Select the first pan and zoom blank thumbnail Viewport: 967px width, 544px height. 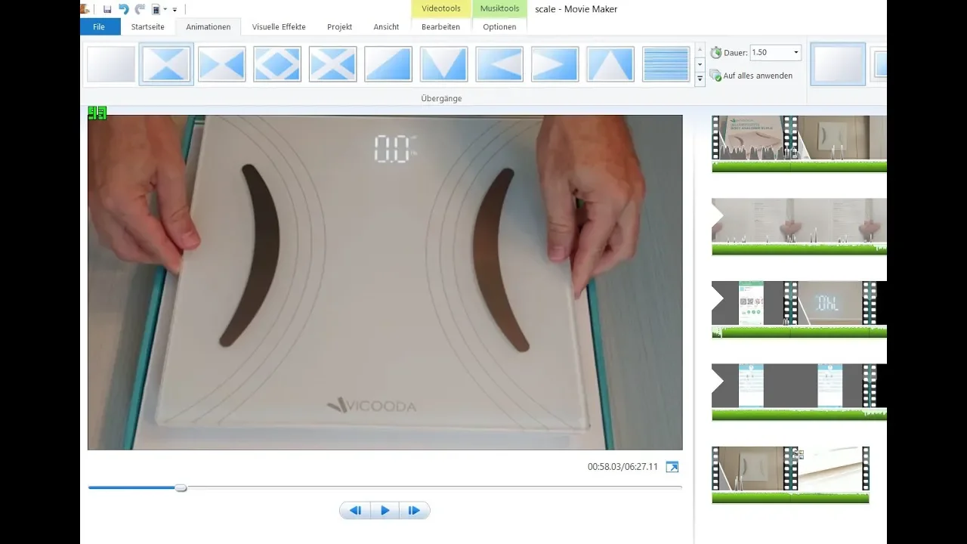pyautogui.click(x=838, y=63)
